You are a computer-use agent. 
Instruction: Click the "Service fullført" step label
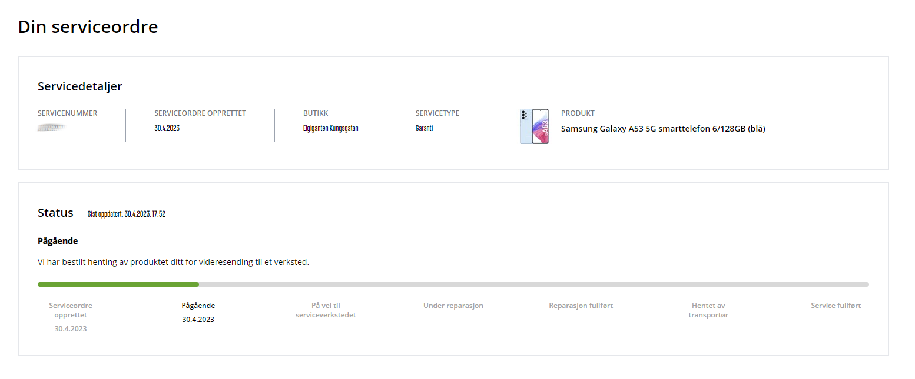pyautogui.click(x=836, y=306)
